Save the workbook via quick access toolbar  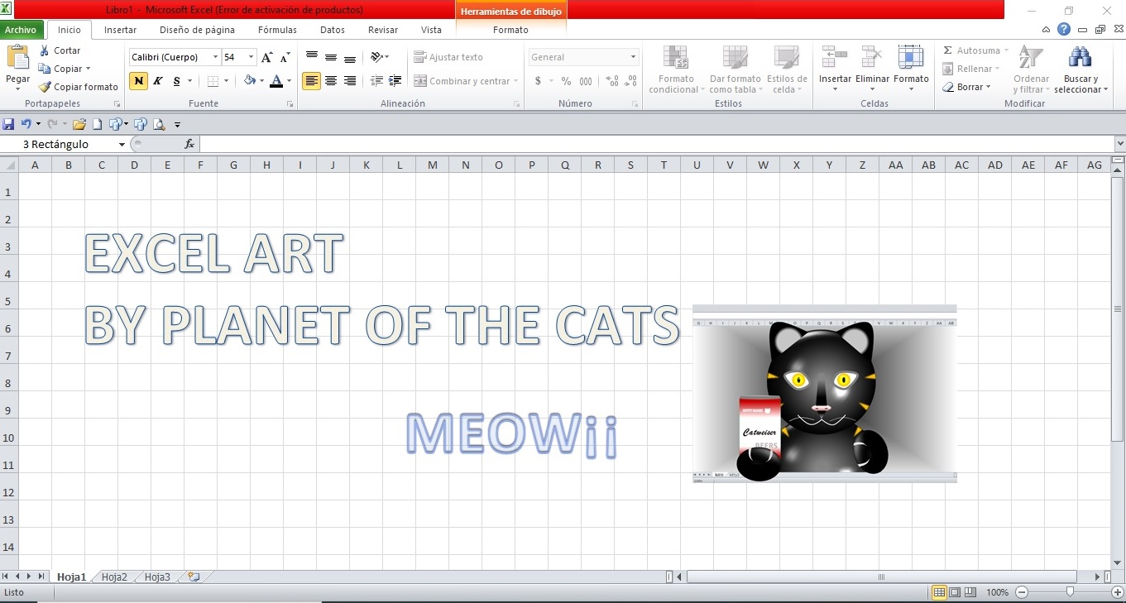point(8,123)
